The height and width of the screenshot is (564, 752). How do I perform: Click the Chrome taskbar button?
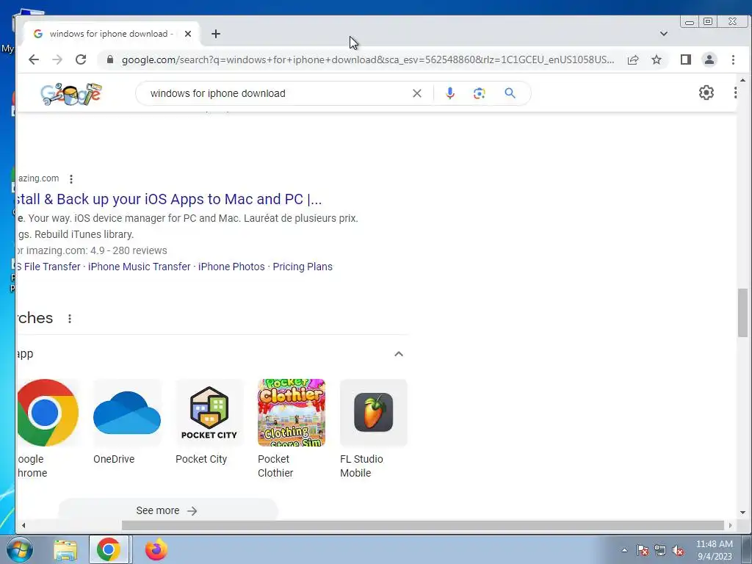point(109,549)
